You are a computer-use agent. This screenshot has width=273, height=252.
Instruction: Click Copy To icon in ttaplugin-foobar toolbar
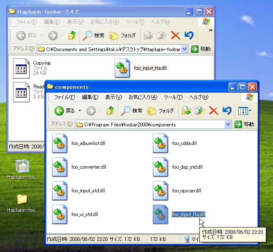pos(162,36)
